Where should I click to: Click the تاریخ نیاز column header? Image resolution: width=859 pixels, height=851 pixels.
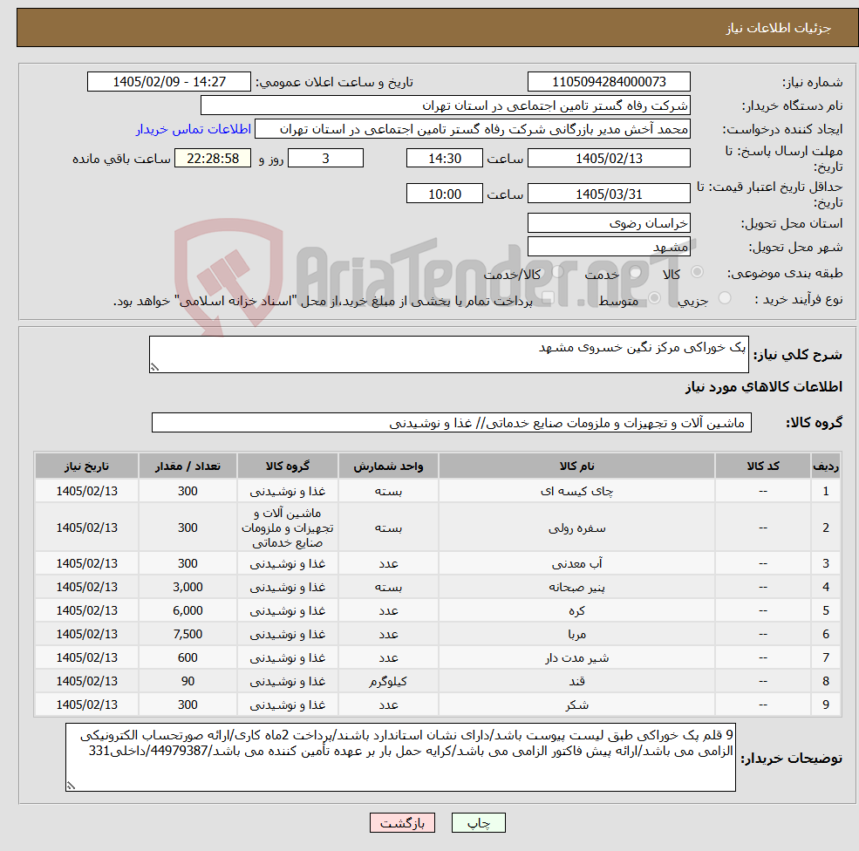tap(86, 466)
